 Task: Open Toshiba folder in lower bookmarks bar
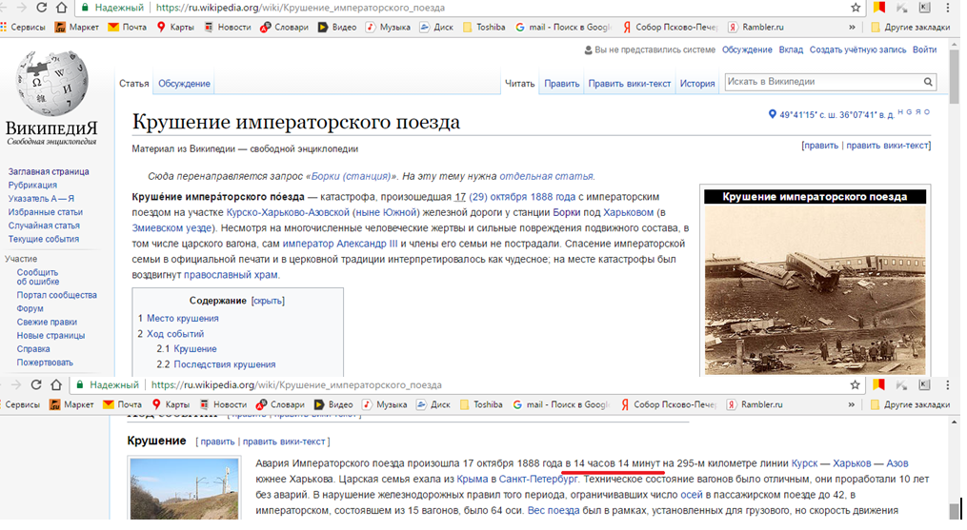click(481, 404)
